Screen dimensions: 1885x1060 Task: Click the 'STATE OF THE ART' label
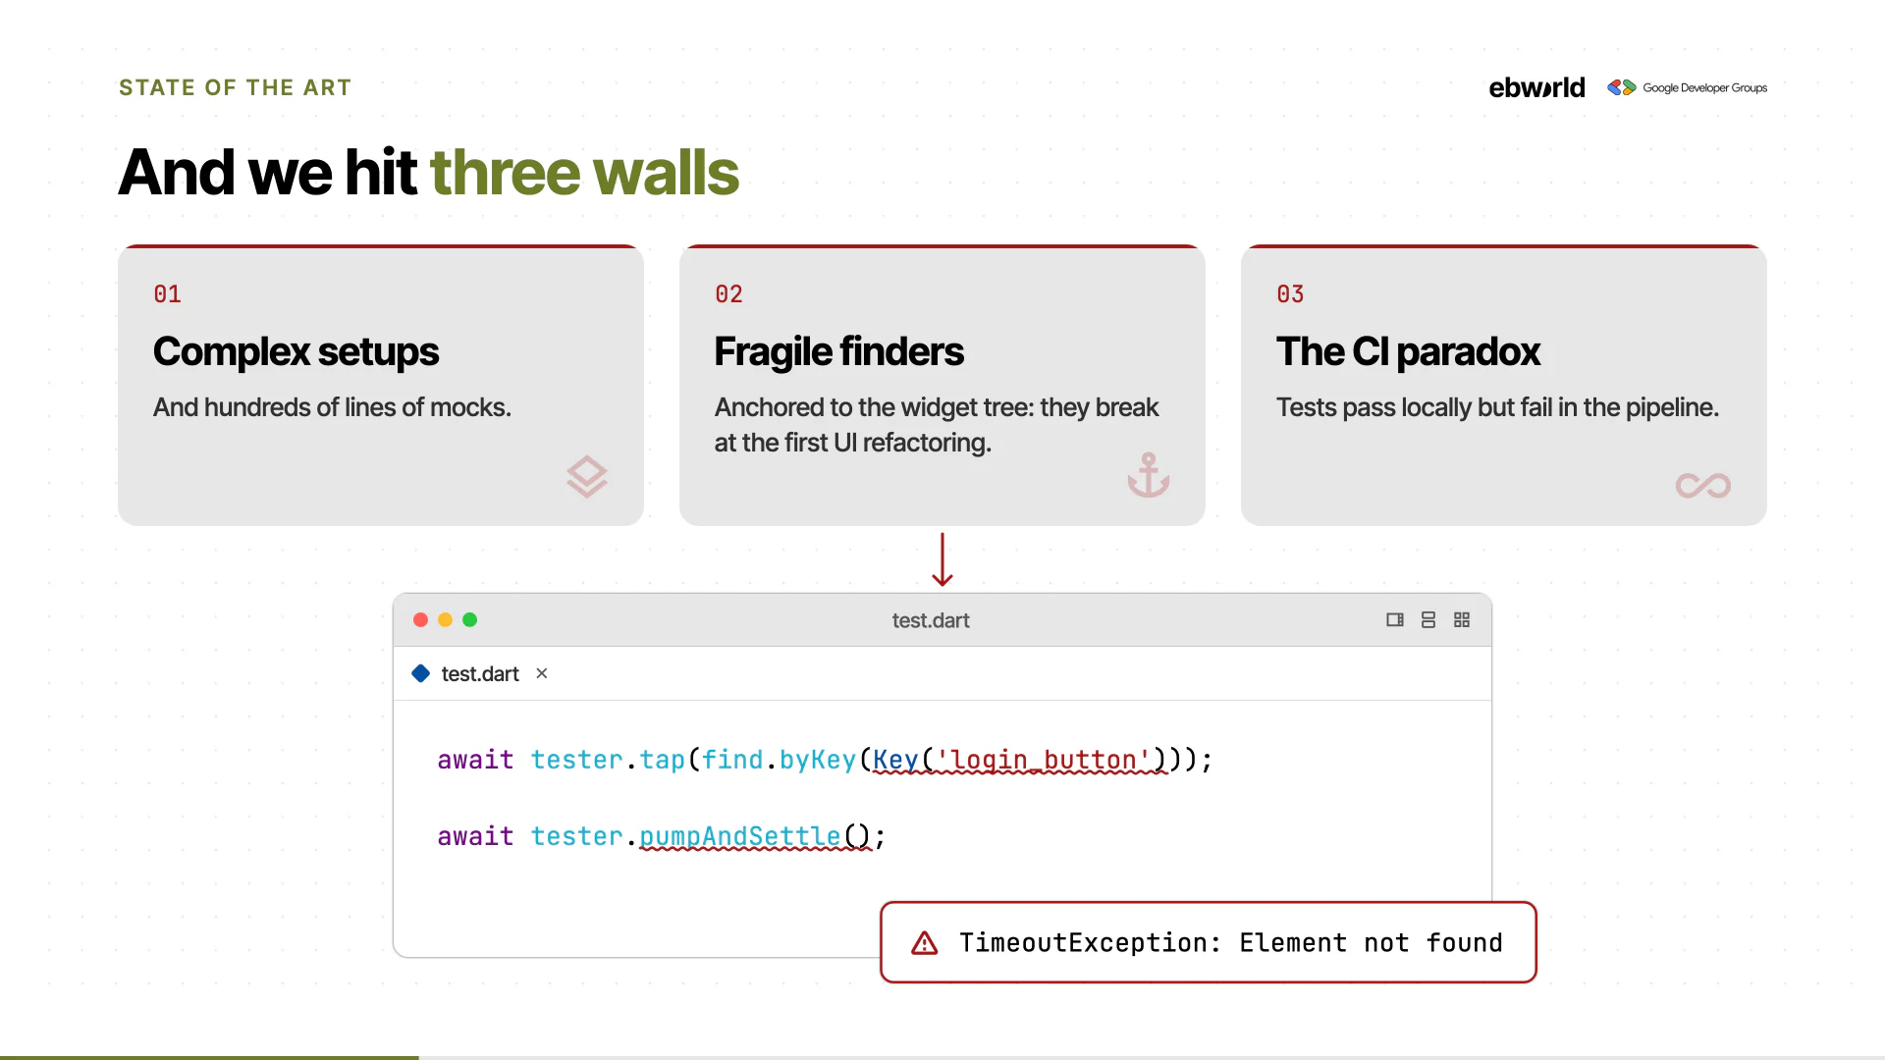[236, 87]
